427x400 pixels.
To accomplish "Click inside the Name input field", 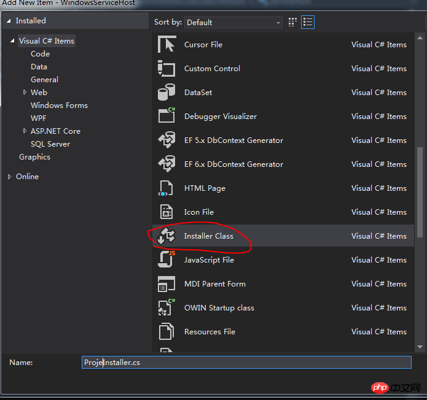I will (x=246, y=363).
